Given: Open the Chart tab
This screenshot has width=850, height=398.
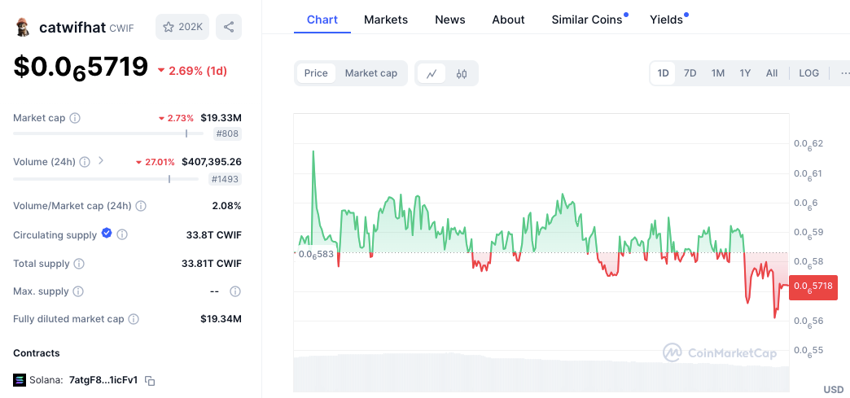Looking at the screenshot, I should pos(322,20).
